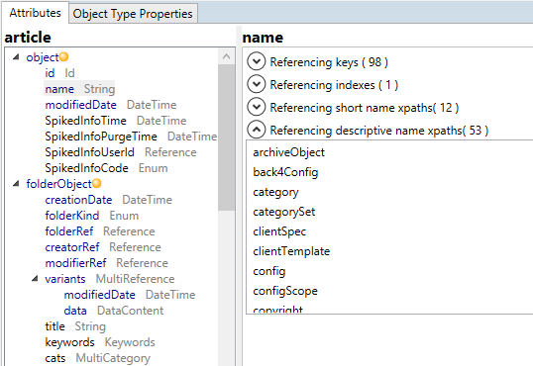Image resolution: width=533 pixels, height=366 pixels.
Task: Expand Referencing keys (98) section
Action: point(257,61)
